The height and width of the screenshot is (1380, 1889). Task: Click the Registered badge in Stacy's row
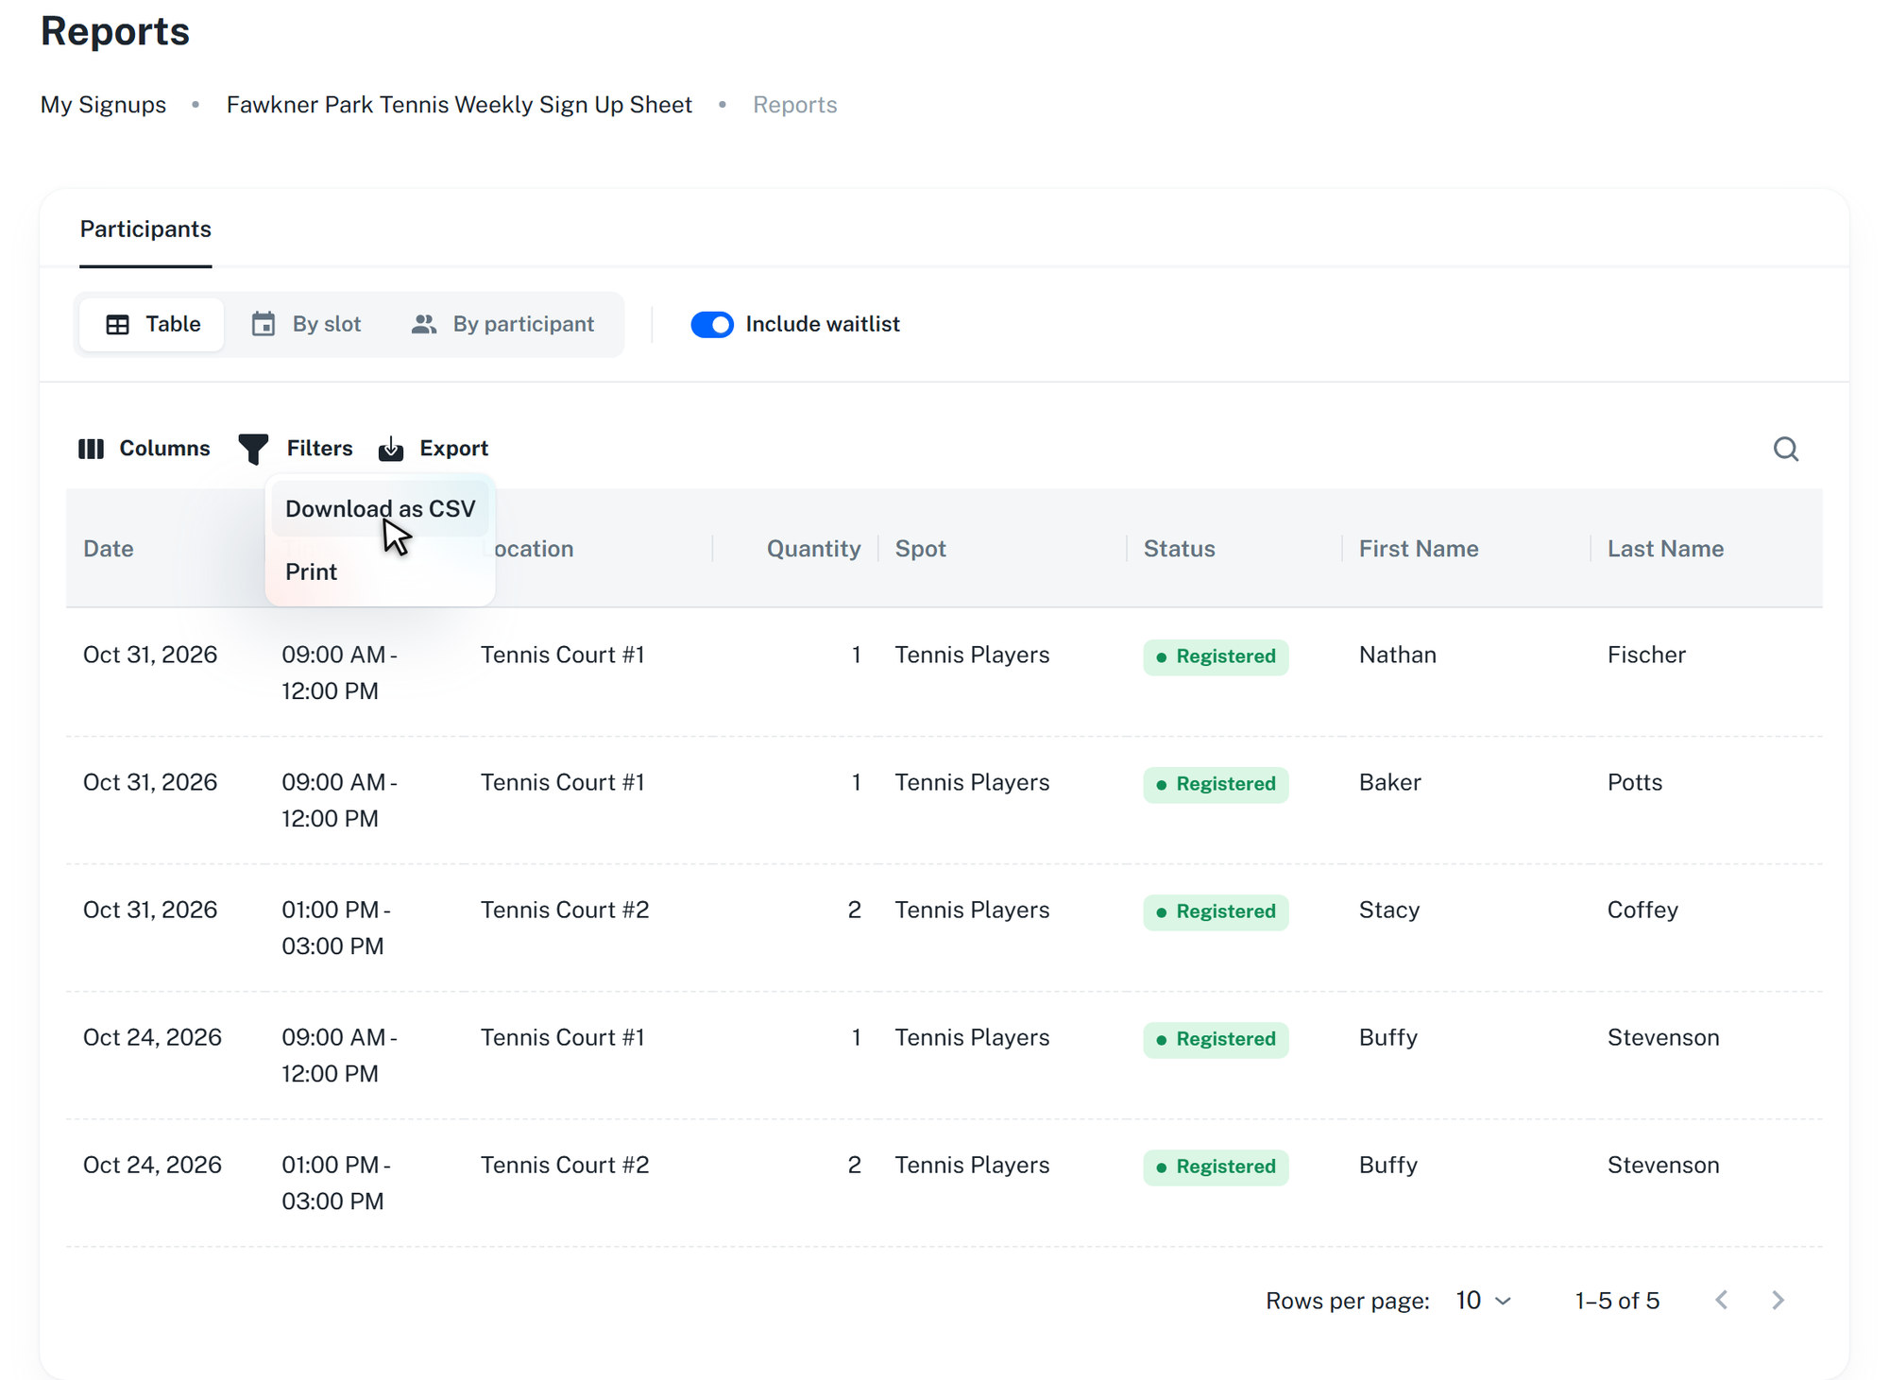tap(1216, 911)
